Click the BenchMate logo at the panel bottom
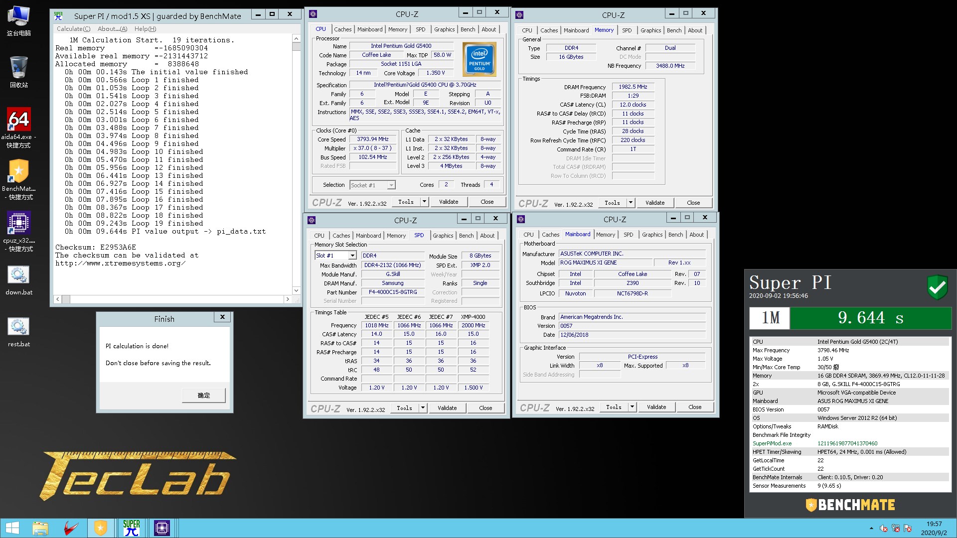957x538 pixels. (850, 505)
